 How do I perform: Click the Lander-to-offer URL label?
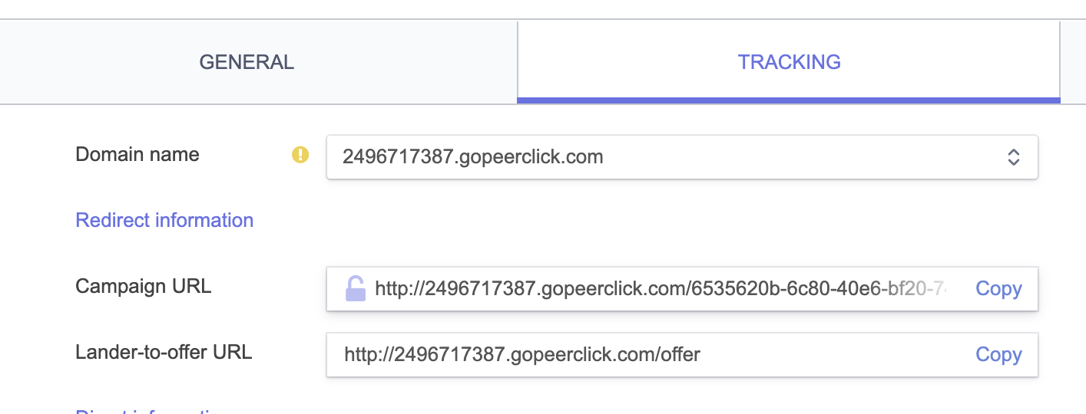164,353
